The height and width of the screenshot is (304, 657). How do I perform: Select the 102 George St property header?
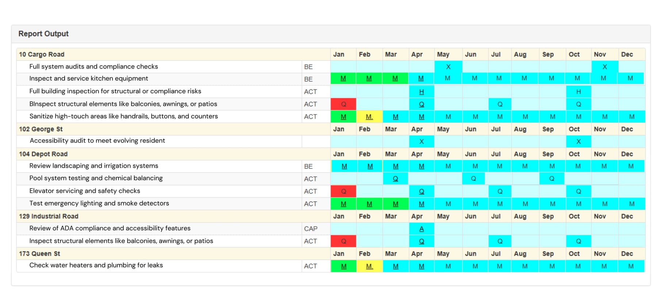[x=41, y=129]
